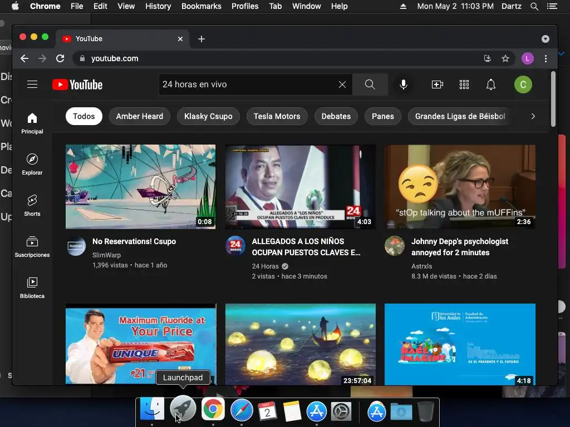
Task: Select the Tesla Motors filter chip
Action: [x=277, y=116]
